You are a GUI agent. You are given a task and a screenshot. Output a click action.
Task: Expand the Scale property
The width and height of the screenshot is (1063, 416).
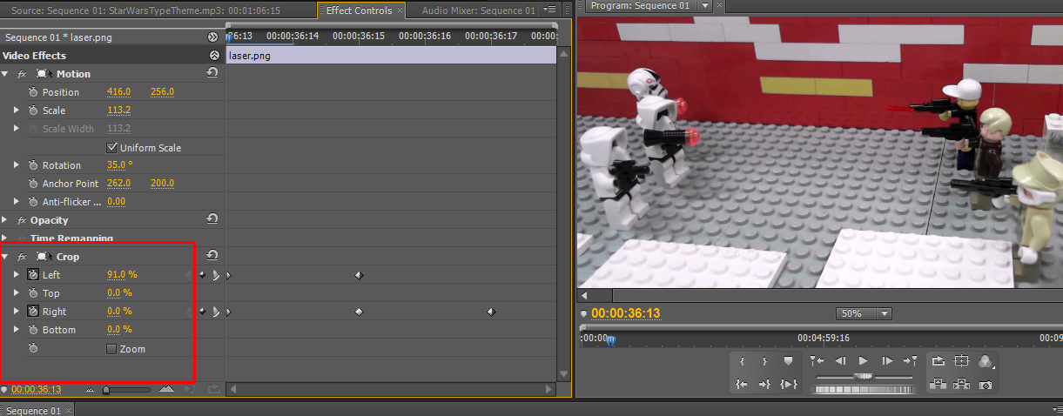point(17,111)
